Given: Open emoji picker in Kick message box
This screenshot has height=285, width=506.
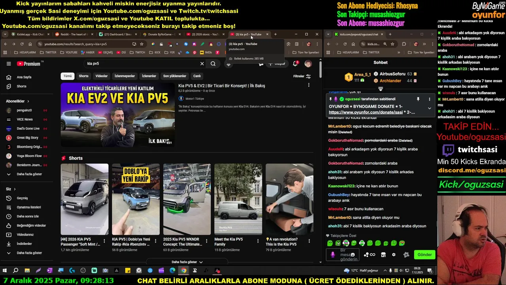Looking at the screenshot, I should [x=353, y=255].
